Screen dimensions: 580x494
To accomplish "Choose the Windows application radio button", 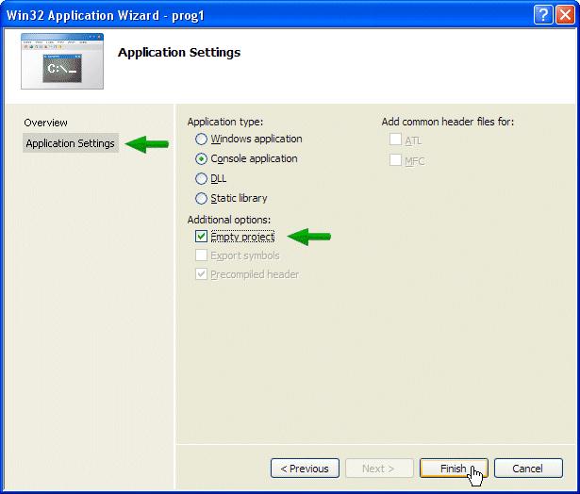I will (201, 140).
